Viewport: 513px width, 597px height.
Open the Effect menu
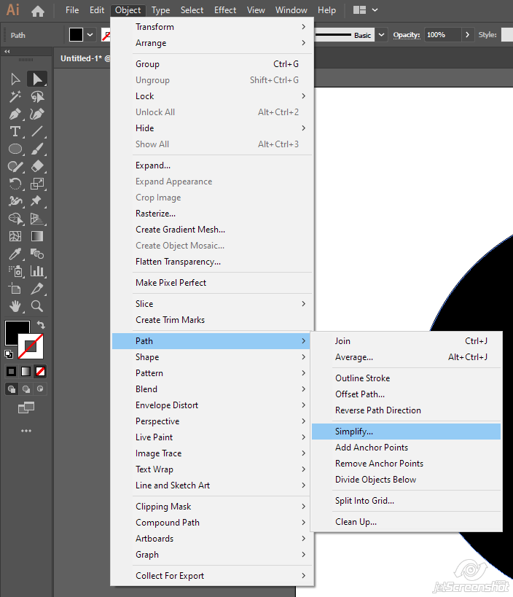225,10
